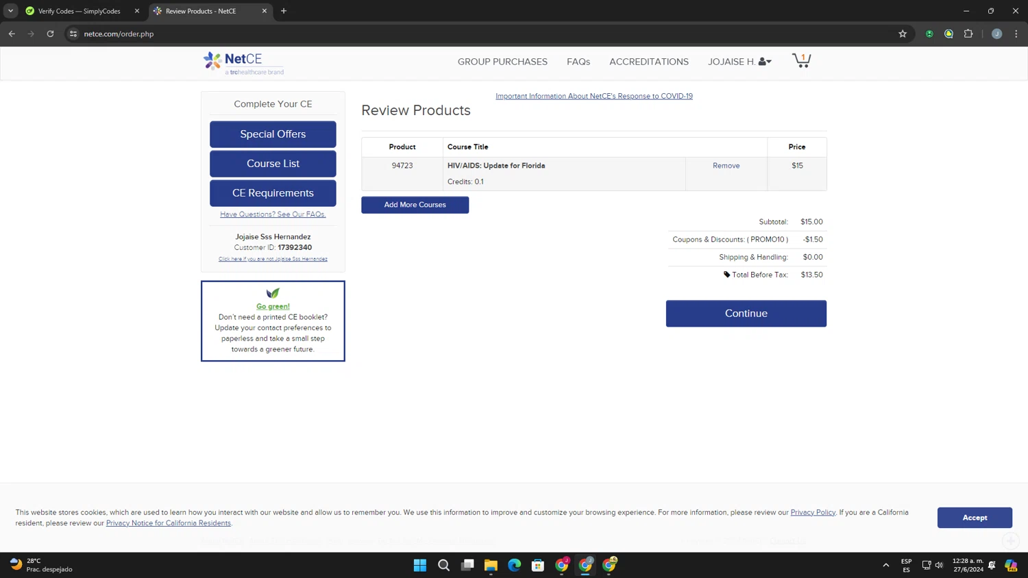
Task: Open Windows taskbar search
Action: click(x=444, y=565)
